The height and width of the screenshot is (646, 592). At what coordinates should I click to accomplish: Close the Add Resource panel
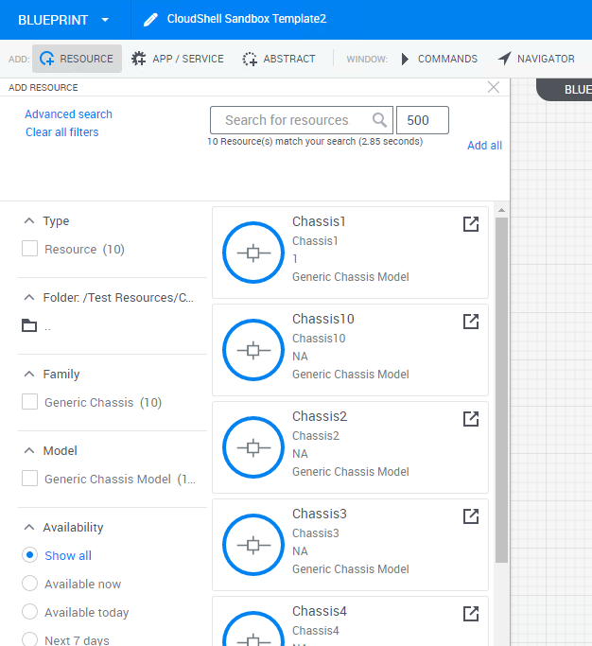[x=493, y=87]
